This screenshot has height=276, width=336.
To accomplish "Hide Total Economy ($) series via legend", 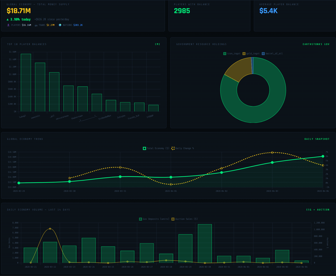I will [x=144, y=149].
